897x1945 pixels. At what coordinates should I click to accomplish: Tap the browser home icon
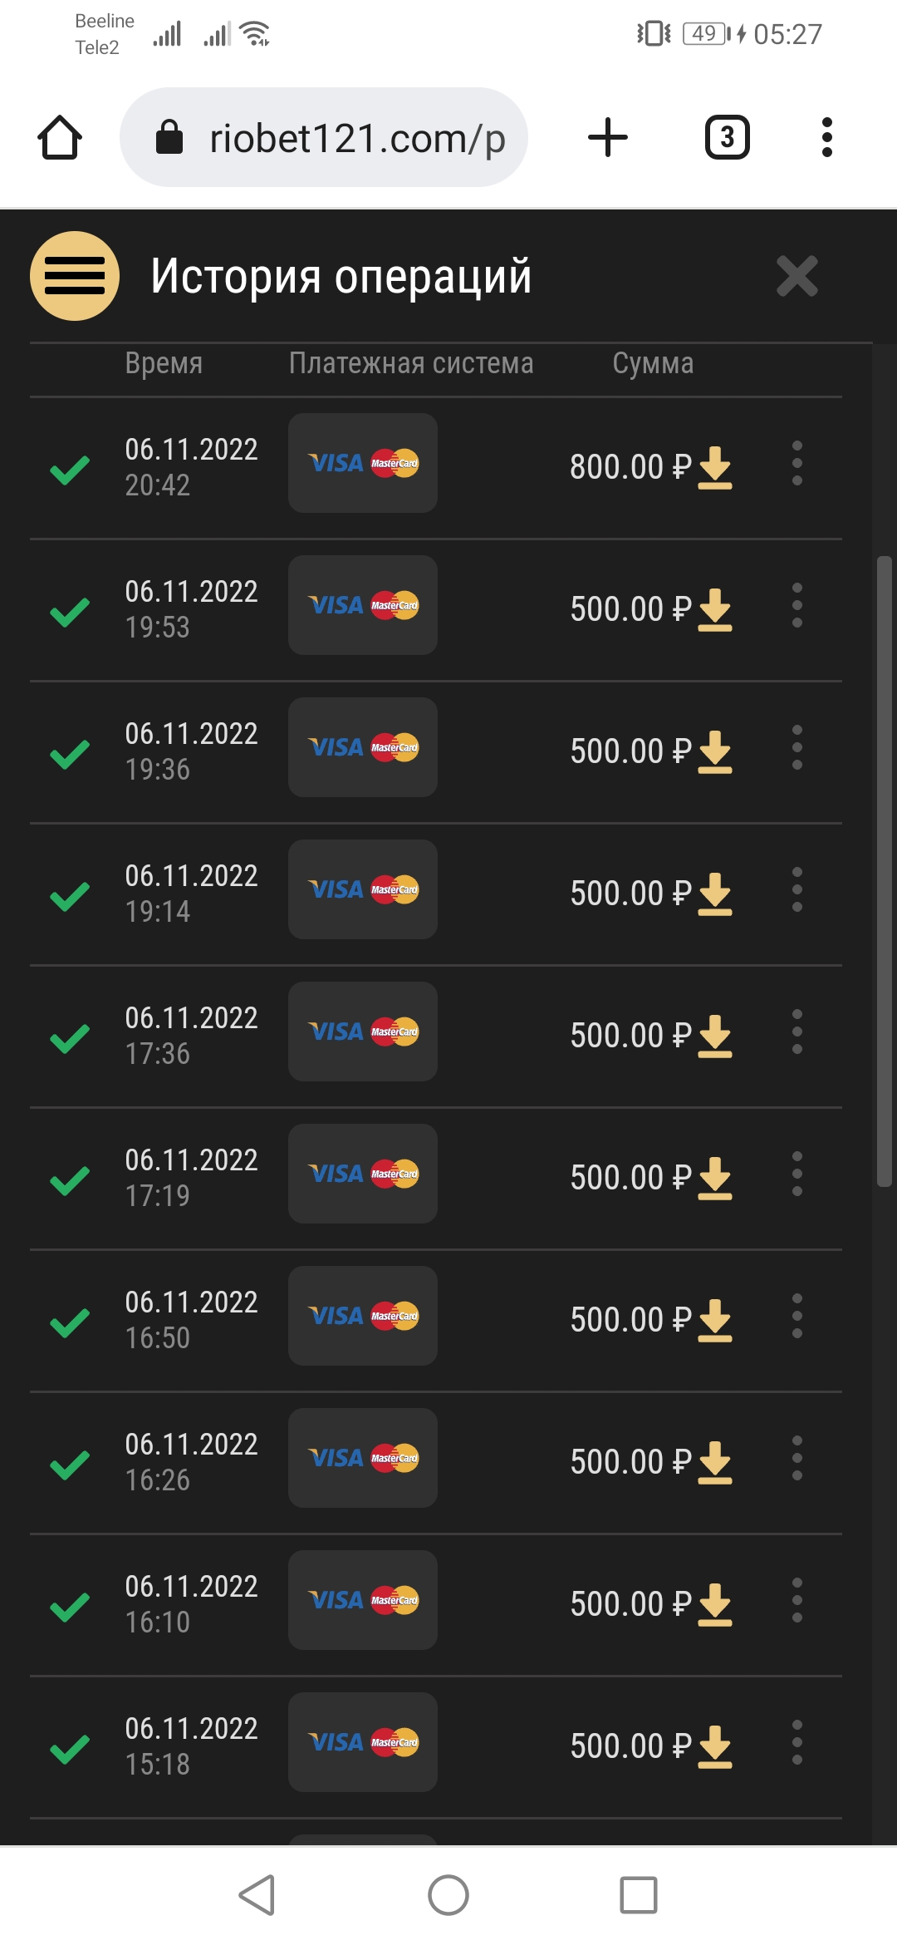click(60, 137)
